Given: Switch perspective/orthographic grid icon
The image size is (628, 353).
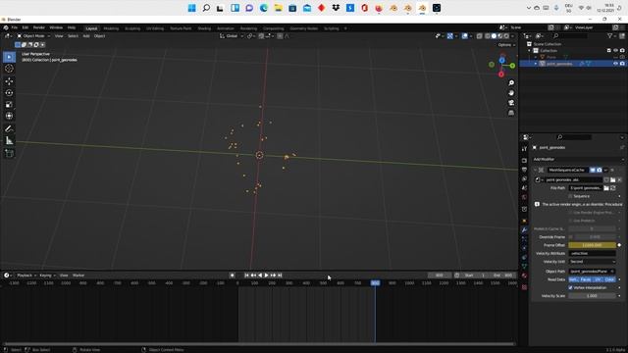Looking at the screenshot, I should (511, 113).
